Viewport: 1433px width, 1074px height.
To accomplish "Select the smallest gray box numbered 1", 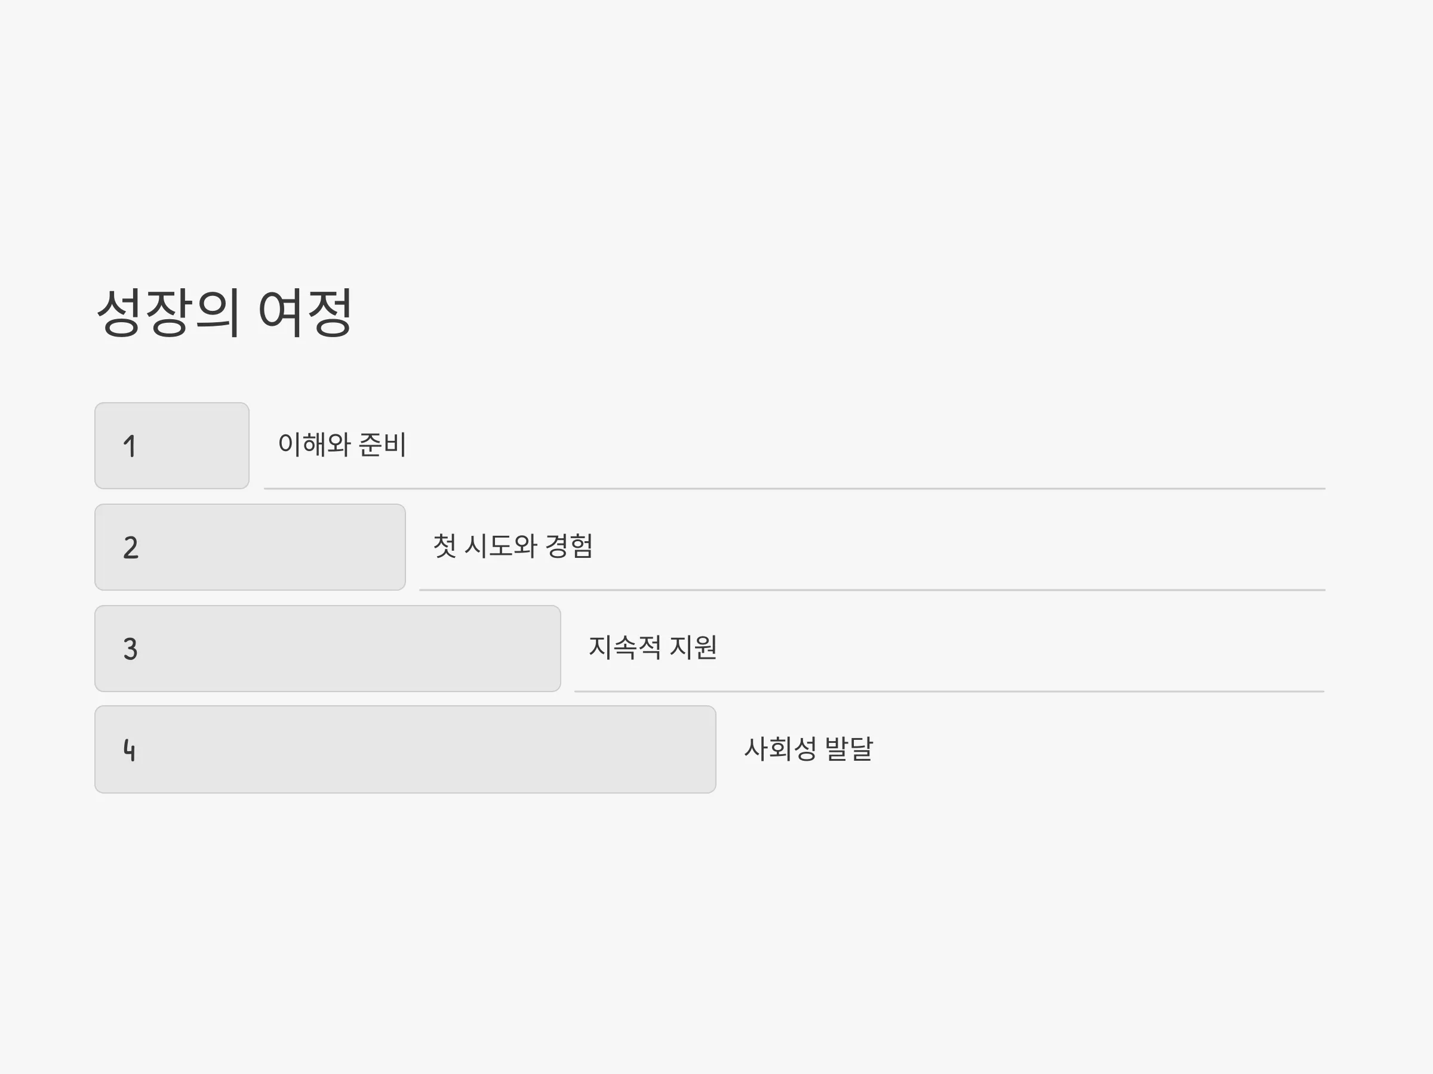I will pyautogui.click(x=172, y=445).
